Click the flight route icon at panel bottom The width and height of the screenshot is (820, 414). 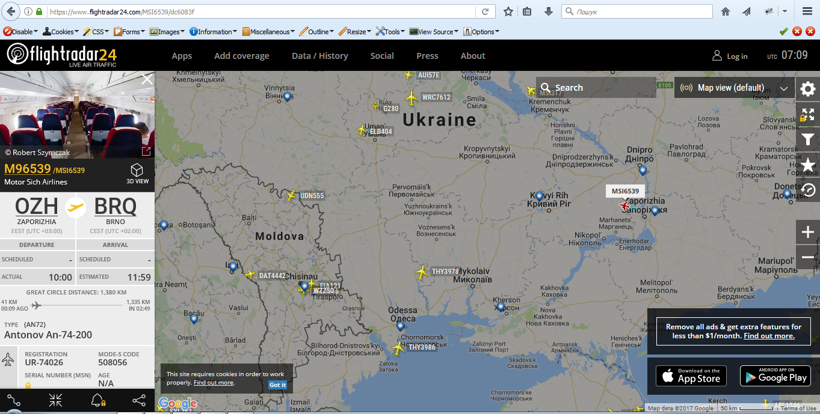point(14,400)
